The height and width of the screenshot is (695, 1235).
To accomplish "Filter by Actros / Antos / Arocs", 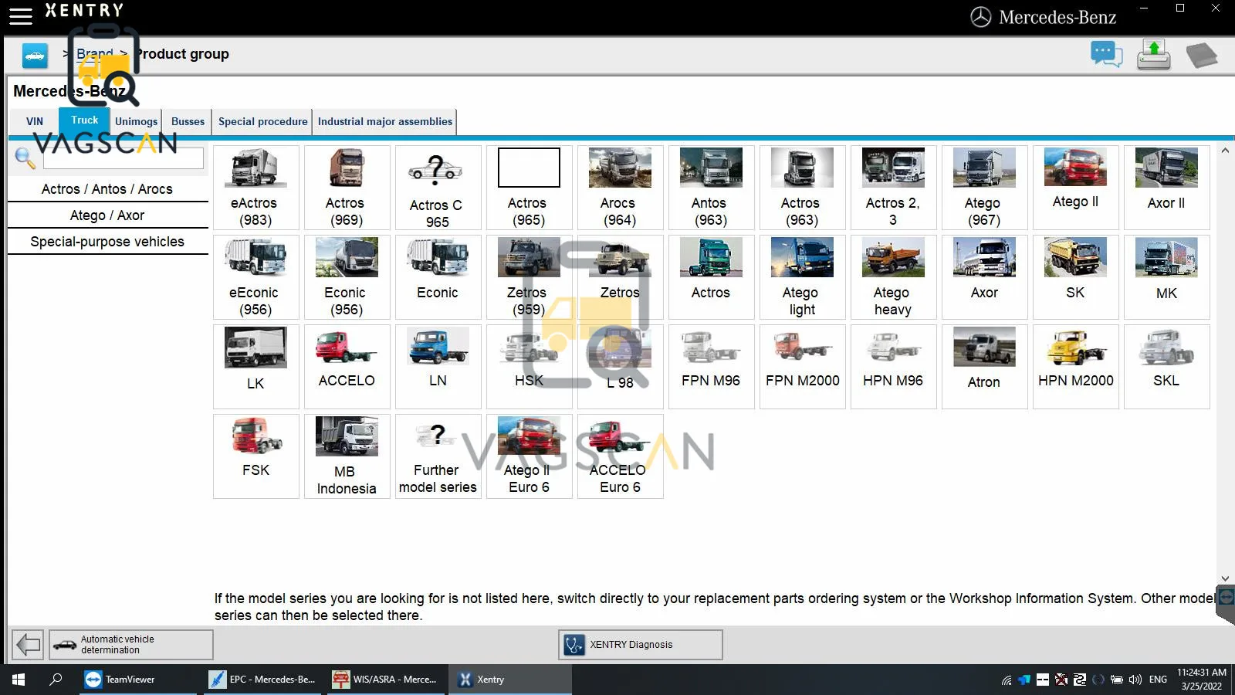I will (x=107, y=189).
